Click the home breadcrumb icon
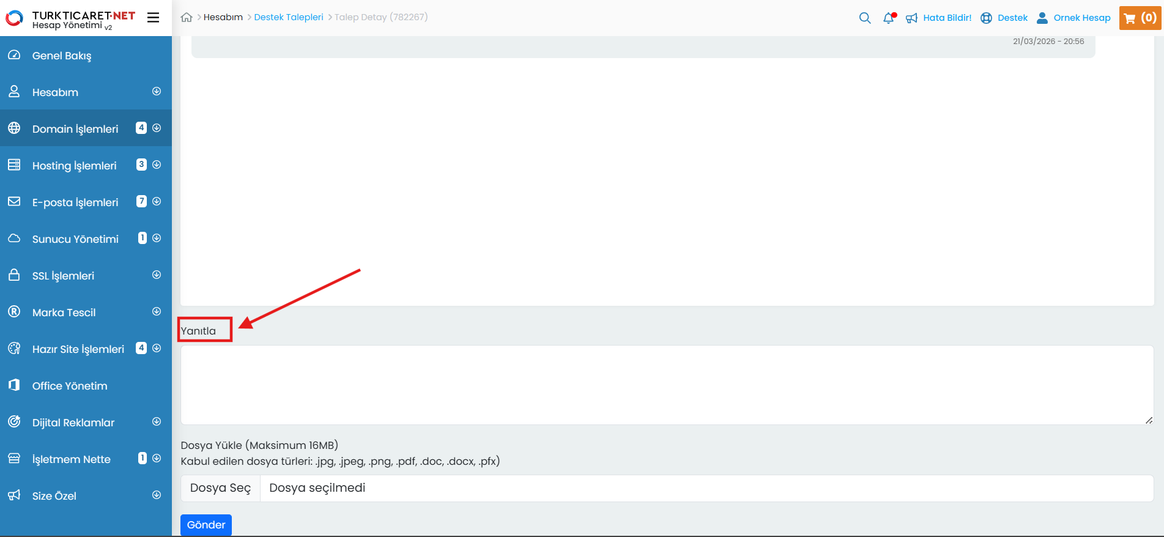 (187, 17)
